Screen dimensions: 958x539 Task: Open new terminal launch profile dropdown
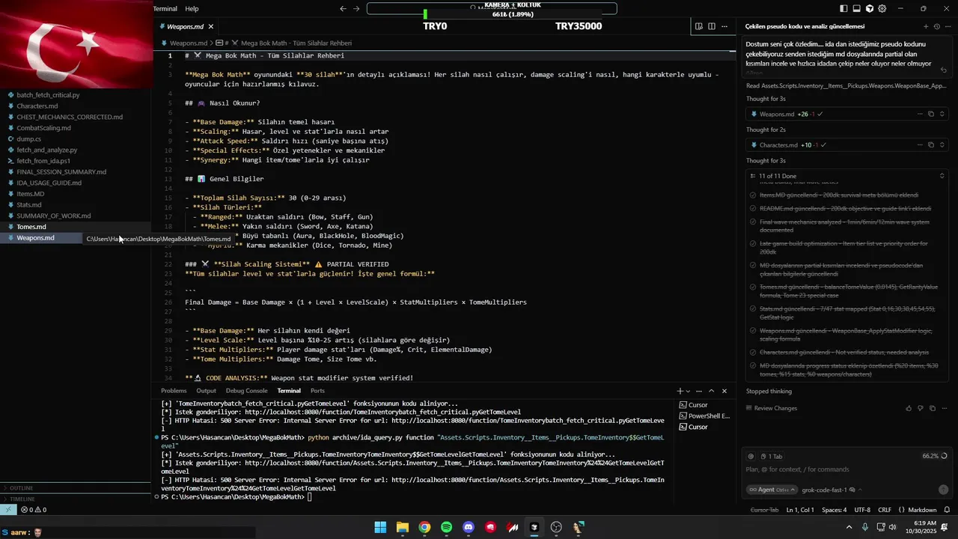[x=688, y=391]
